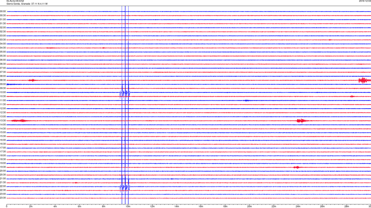The height and width of the screenshot is (208, 371).
Task: Select the '26m' minute axis tick label
Action: (322, 206)
